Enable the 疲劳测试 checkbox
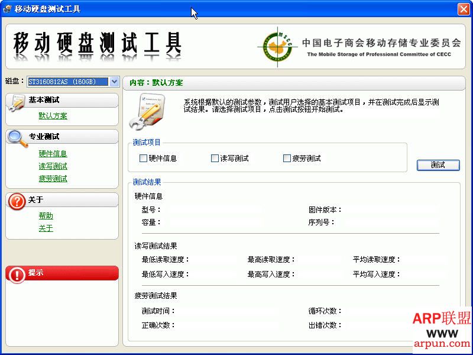The height and width of the screenshot is (355, 473). click(287, 158)
